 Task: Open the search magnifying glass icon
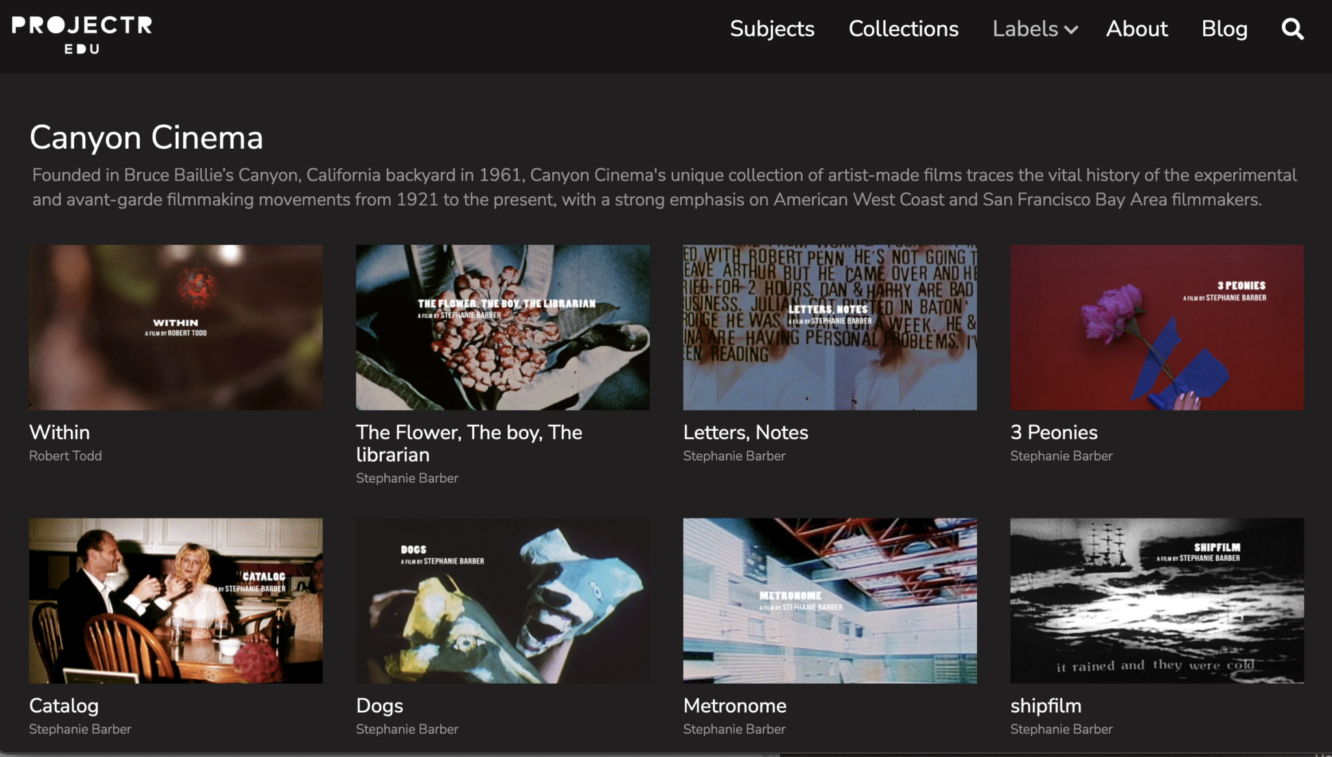tap(1292, 29)
